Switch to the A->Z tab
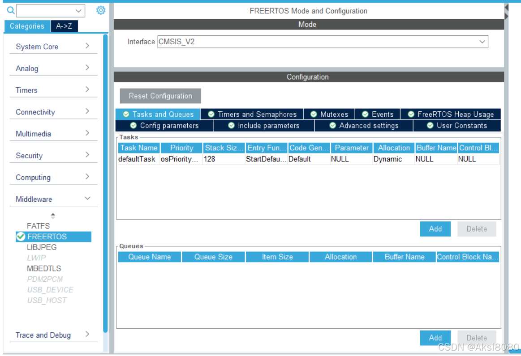 coord(64,26)
